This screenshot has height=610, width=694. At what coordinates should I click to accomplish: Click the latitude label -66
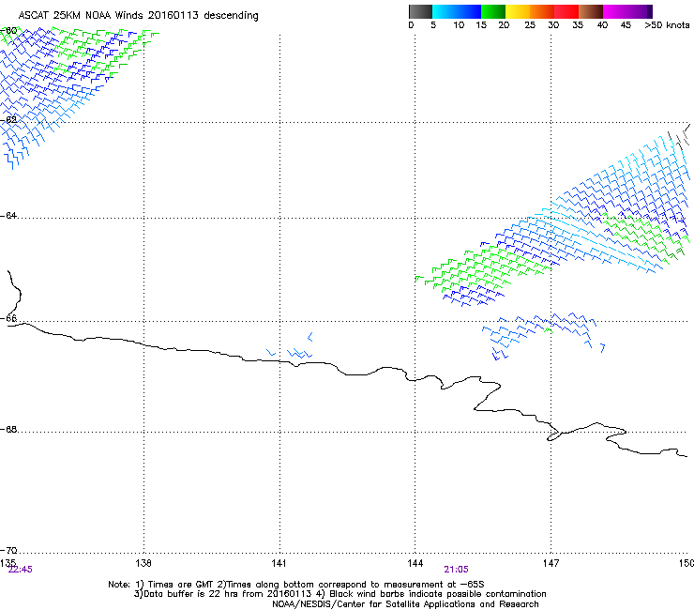[x=8, y=318]
